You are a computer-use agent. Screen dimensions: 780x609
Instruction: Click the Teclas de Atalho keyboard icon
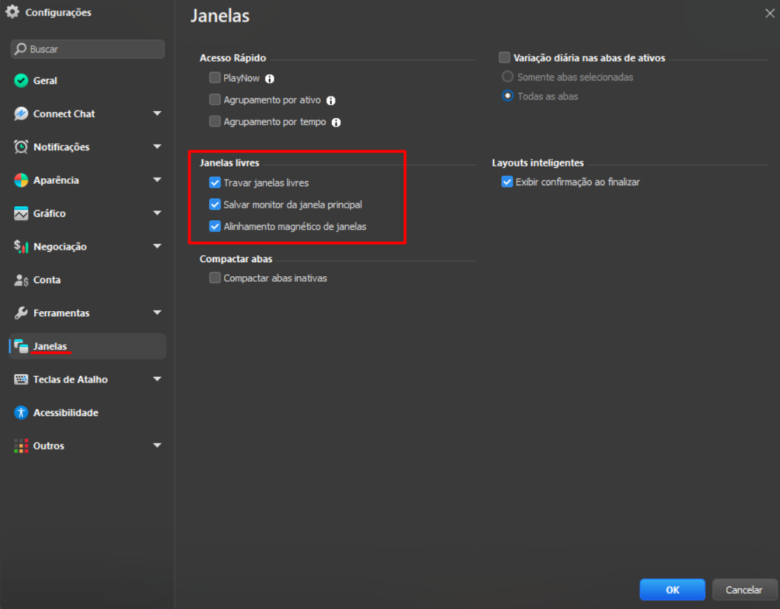[x=21, y=380]
